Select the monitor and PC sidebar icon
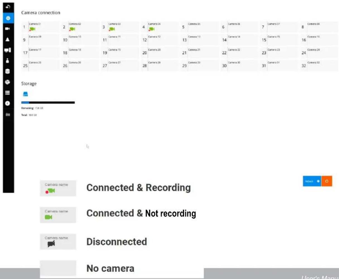Viewport: 339px width, 279px height. (8, 50)
